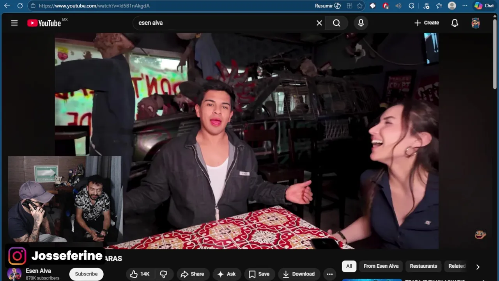Open the Esen Alva channel avatar
This screenshot has height=281, width=499.
tap(15, 274)
